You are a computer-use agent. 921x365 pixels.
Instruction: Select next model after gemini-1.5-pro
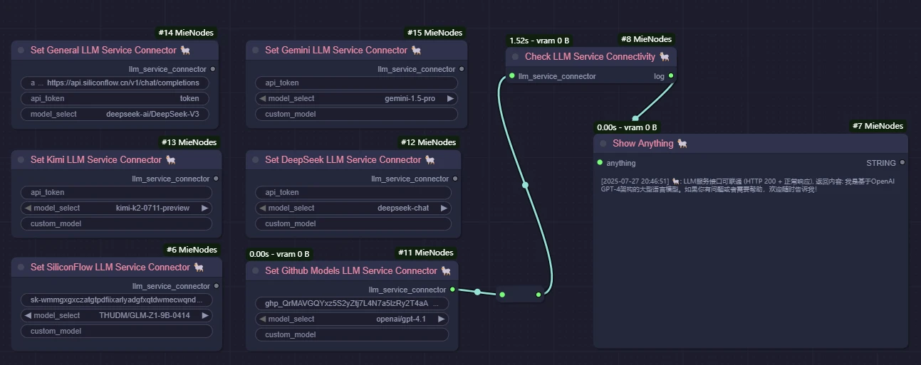pos(450,98)
